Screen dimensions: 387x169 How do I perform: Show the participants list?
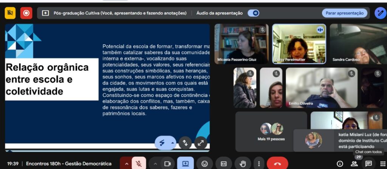pyautogui.click(x=354, y=163)
